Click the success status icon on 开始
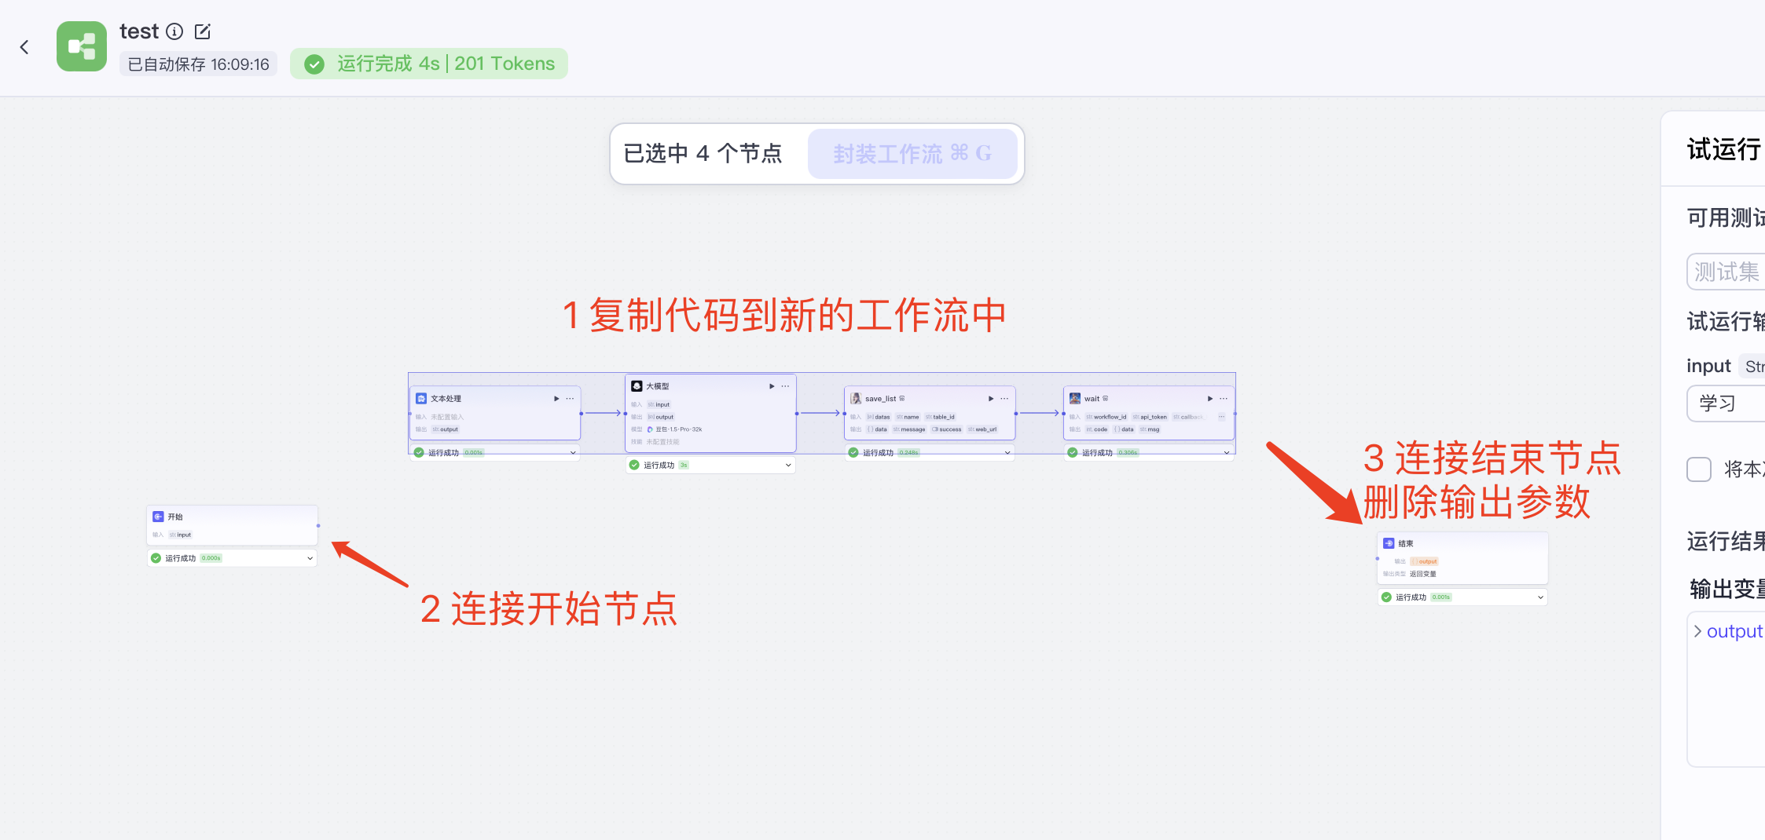This screenshot has width=1765, height=840. tap(156, 558)
